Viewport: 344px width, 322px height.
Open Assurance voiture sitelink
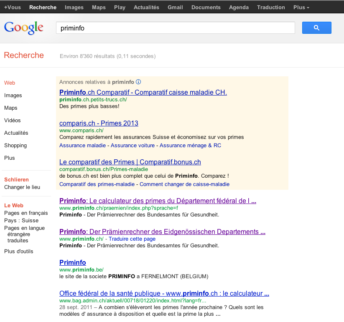133,145
